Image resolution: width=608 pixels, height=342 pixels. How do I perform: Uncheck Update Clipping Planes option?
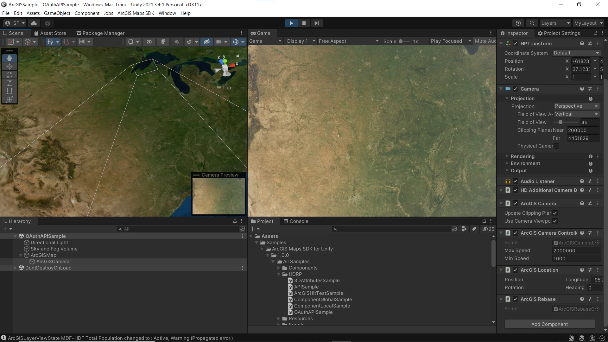(555, 213)
